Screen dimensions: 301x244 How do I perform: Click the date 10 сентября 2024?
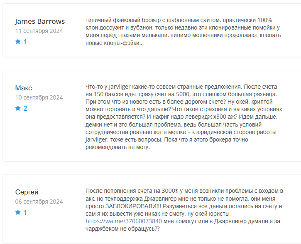pyautogui.click(x=39, y=97)
